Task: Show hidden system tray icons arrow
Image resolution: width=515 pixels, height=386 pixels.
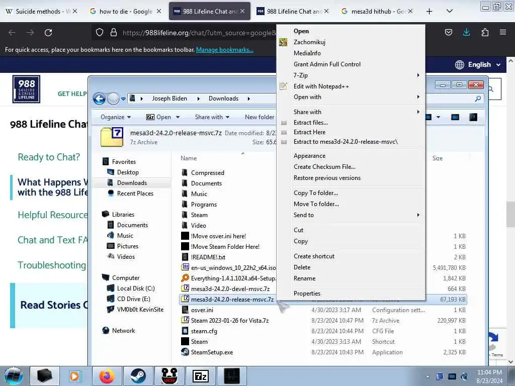Action: click(427, 376)
